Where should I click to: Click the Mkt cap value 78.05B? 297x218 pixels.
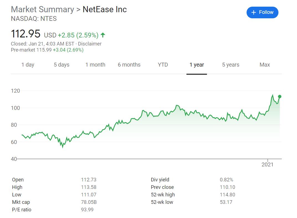(89, 202)
